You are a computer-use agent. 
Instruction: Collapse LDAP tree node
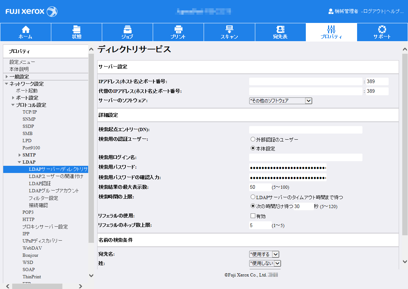point(19,162)
